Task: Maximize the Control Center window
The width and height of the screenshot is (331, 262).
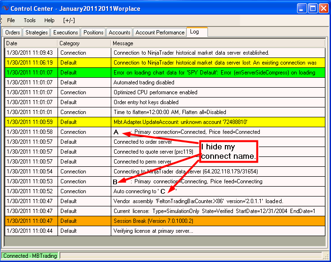Action: coord(313,8)
